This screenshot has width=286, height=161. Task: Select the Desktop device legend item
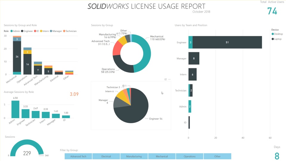277,34
